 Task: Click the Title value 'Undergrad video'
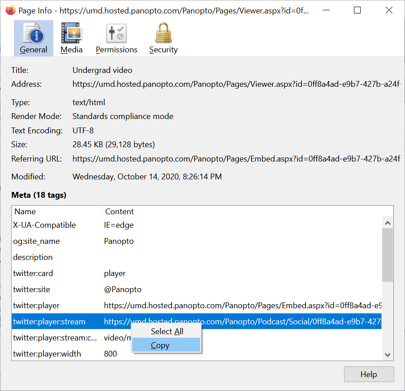click(x=102, y=70)
